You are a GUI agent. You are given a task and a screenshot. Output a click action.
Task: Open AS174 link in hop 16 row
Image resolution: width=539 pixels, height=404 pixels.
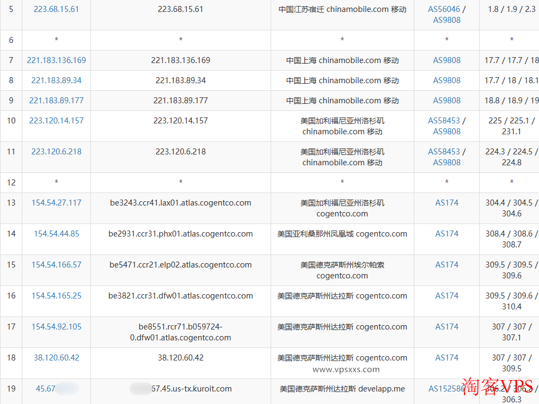(446, 296)
